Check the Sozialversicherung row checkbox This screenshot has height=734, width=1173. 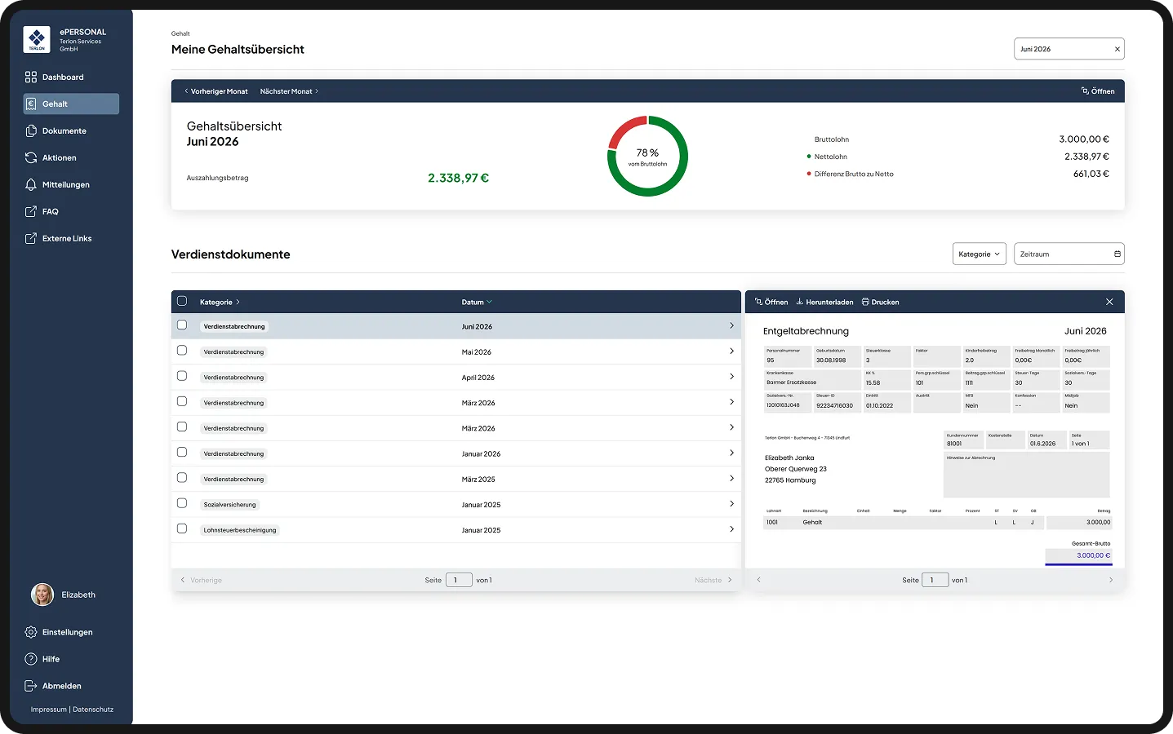(182, 503)
